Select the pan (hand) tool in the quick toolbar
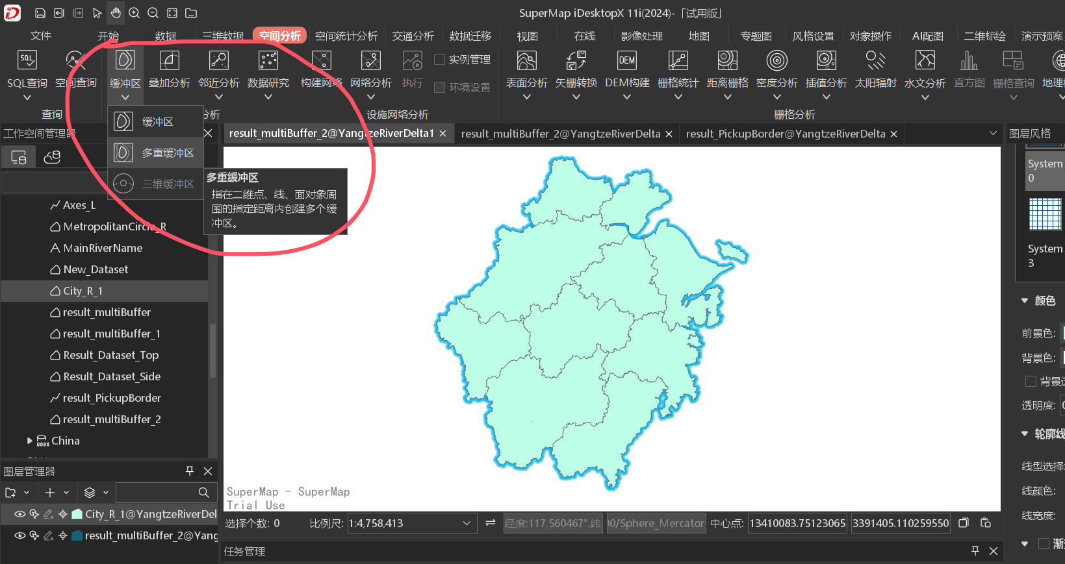This screenshot has width=1065, height=564. (x=116, y=13)
